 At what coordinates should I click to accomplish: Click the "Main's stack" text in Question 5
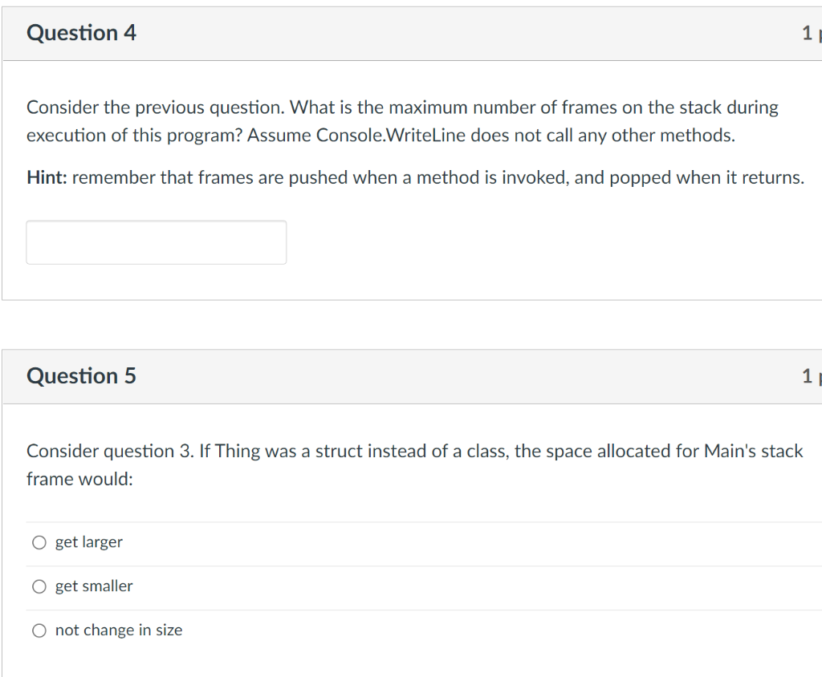(x=753, y=452)
